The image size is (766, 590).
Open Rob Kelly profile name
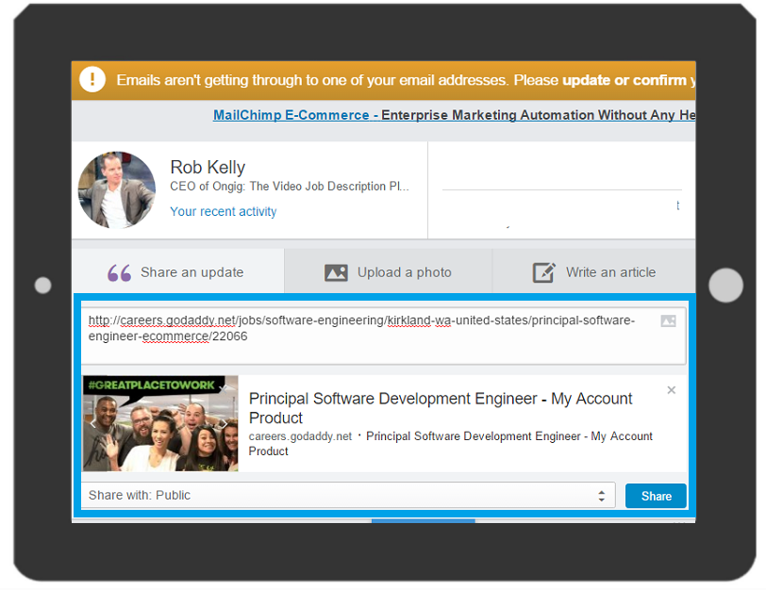click(208, 168)
